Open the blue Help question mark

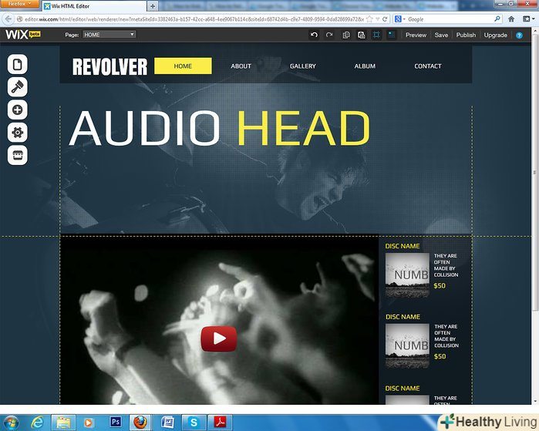pyautogui.click(x=519, y=35)
